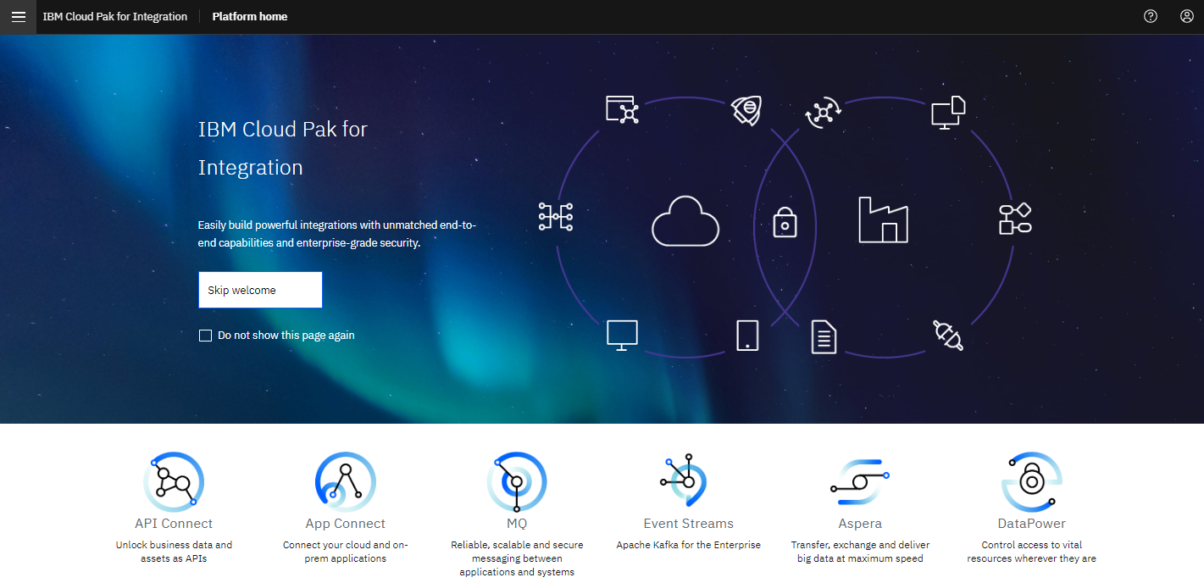Click the rocket icon in the diagram
This screenshot has width=1204, height=583.
tap(746, 110)
